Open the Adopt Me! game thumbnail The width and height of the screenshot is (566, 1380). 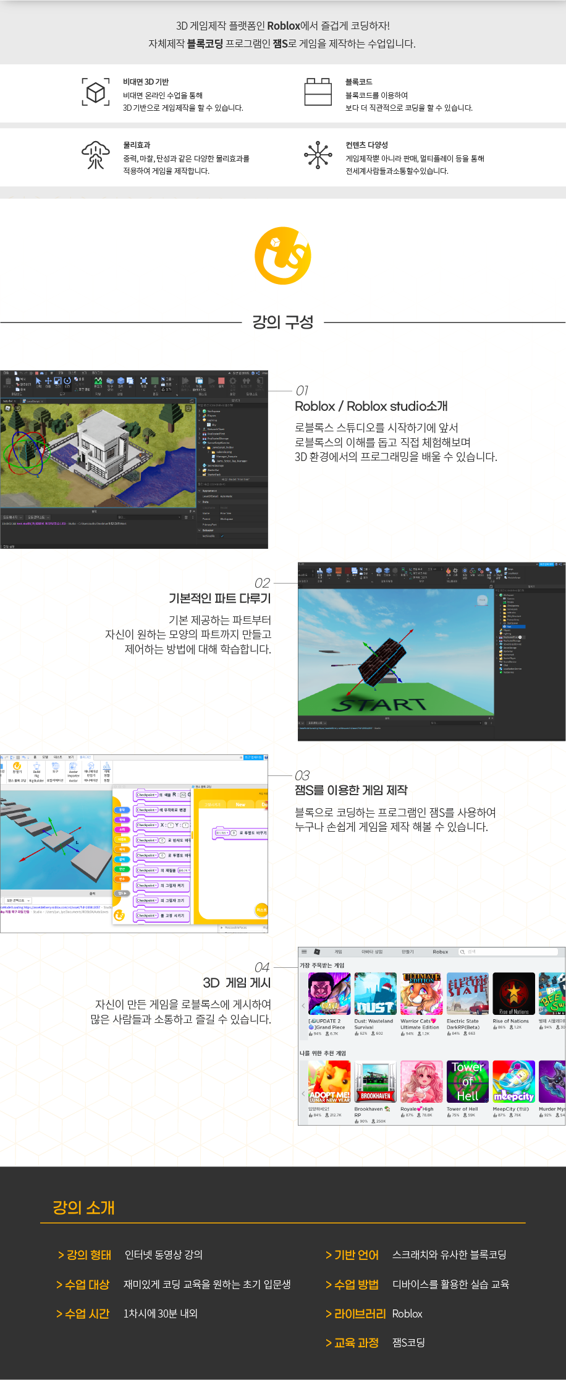329,1082
